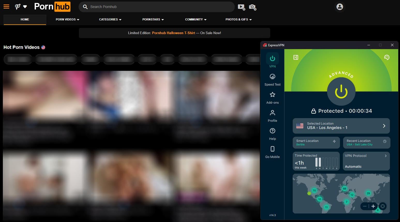Zoom in the ExpressVPN map with plus
400x222 pixels.
pyautogui.click(x=373, y=206)
